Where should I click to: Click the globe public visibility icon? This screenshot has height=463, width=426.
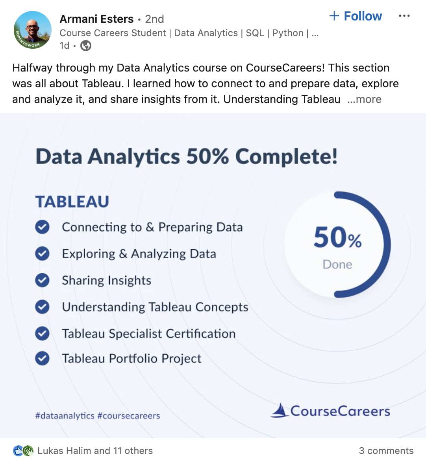tap(86, 46)
